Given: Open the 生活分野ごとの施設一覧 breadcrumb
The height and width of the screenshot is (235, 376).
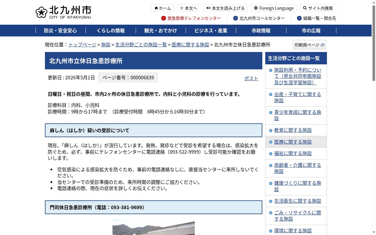Looking at the screenshot, I should (141, 45).
